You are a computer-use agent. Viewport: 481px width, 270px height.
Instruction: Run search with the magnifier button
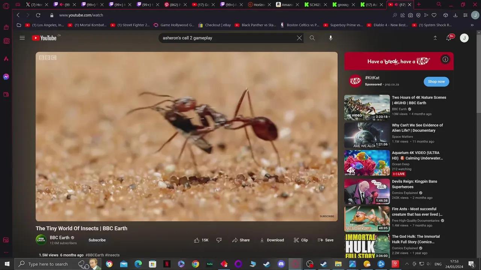[x=312, y=38]
